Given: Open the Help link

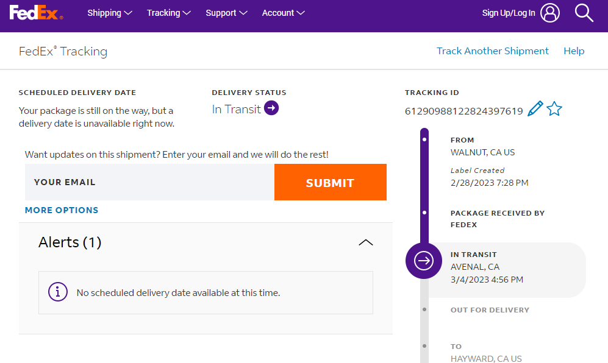Looking at the screenshot, I should (574, 51).
